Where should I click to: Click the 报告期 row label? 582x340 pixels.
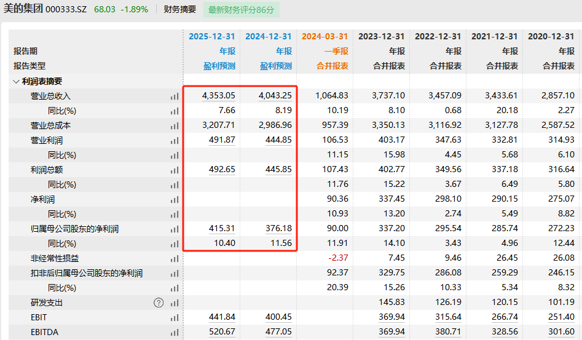click(x=25, y=51)
